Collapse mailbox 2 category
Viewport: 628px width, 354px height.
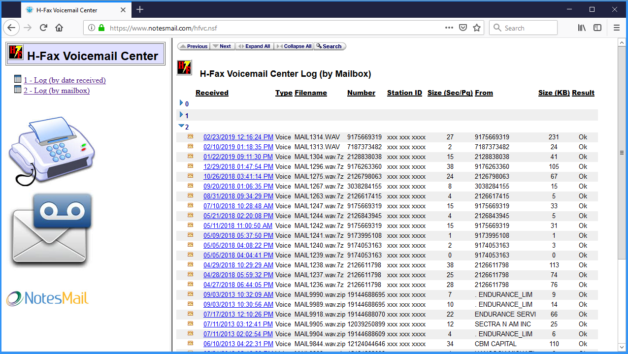181,127
